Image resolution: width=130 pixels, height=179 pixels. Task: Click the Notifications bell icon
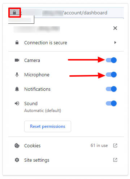17,89
